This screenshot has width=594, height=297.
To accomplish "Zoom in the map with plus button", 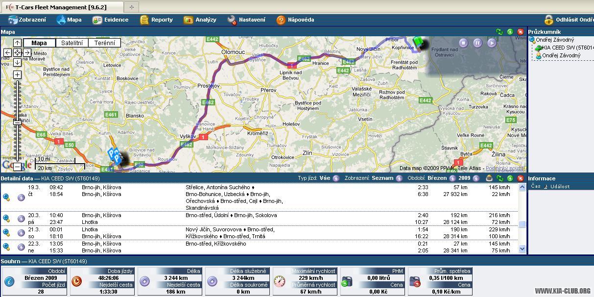I will (17, 74).
